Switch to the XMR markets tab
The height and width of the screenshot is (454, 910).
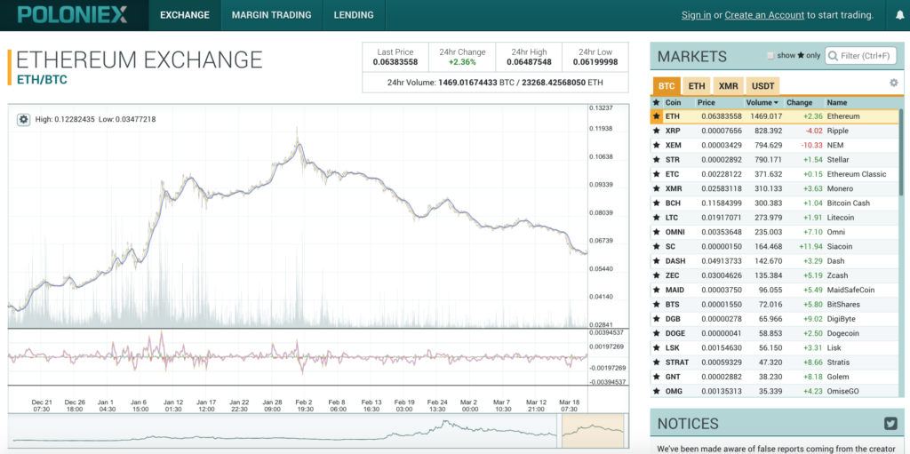coord(729,86)
